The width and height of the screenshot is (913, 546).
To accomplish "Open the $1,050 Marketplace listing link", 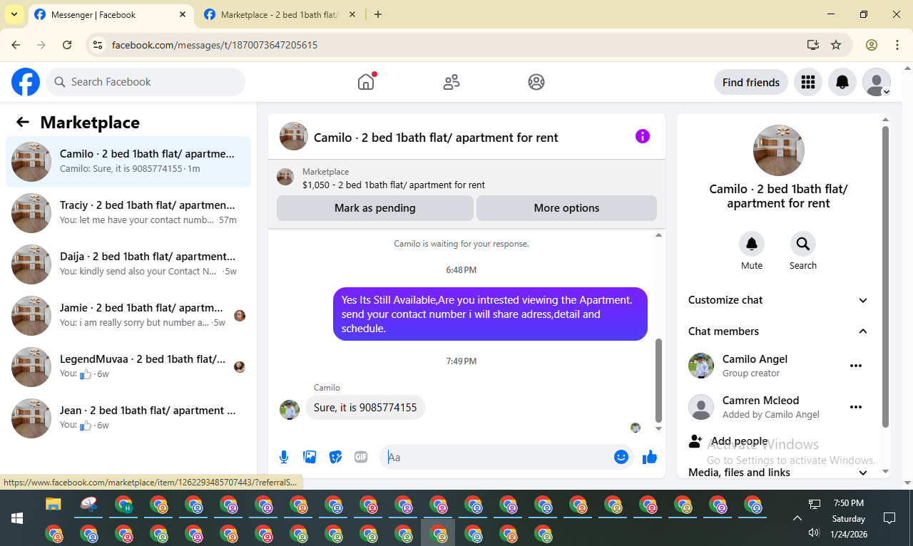I will coord(394,185).
